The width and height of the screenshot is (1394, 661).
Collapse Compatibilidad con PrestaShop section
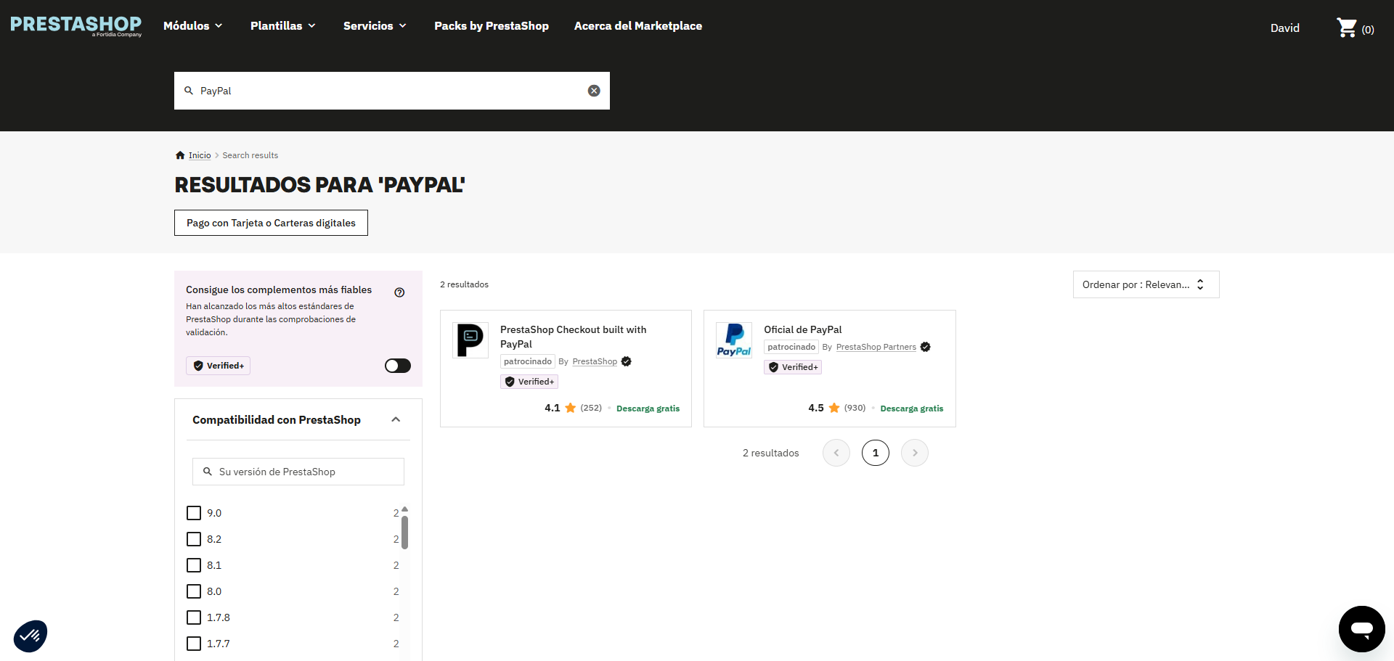(x=396, y=419)
